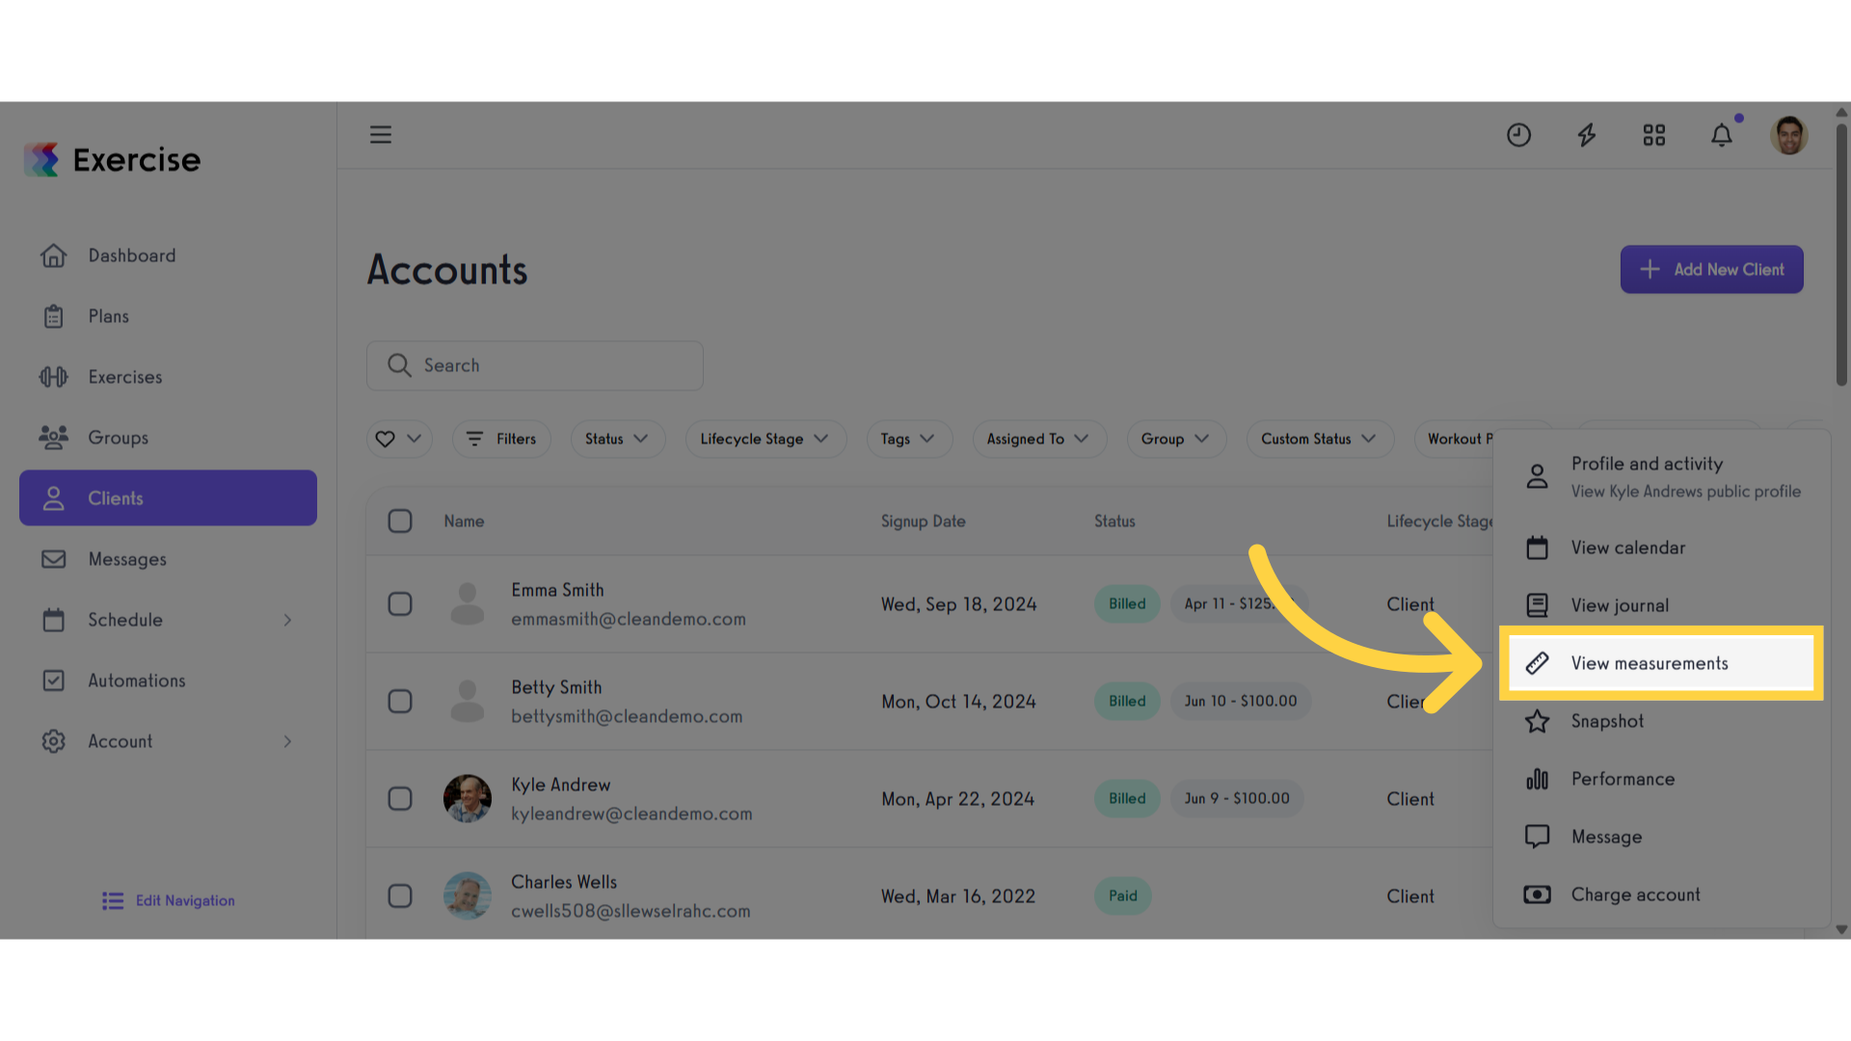Toggle the select-all checkbox in header

(400, 521)
